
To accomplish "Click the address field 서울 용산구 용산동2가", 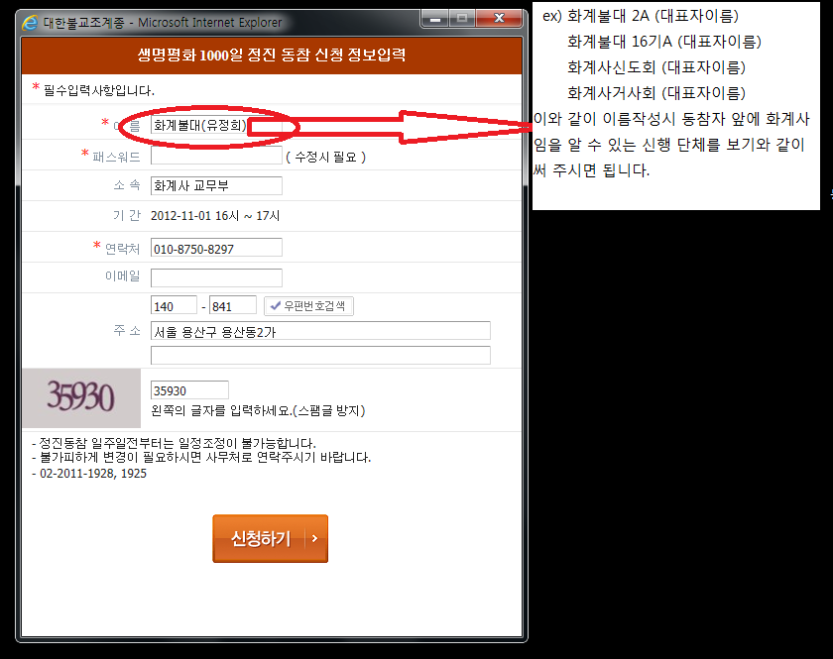I will pyautogui.click(x=320, y=331).
